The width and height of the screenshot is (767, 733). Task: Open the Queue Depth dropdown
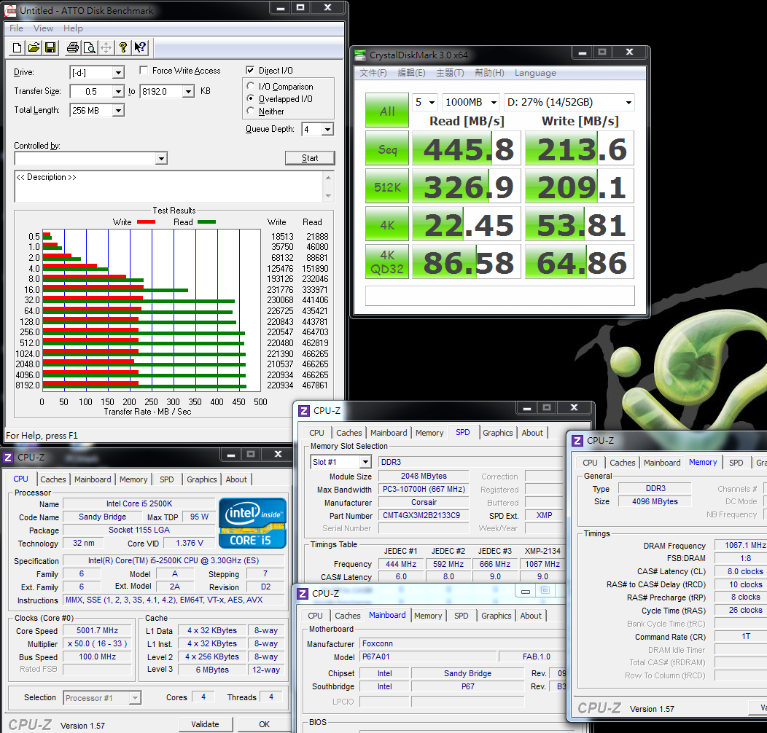click(x=327, y=130)
